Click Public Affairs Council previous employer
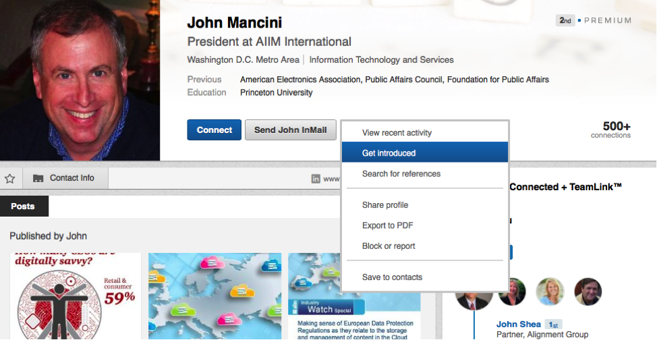Screen dimensions: 657x340 [x=404, y=79]
